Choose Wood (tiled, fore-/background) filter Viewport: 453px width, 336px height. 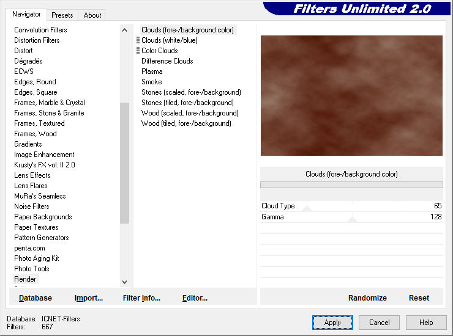[x=186, y=123]
